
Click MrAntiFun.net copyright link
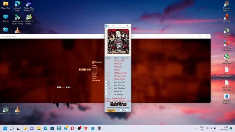(118, 107)
